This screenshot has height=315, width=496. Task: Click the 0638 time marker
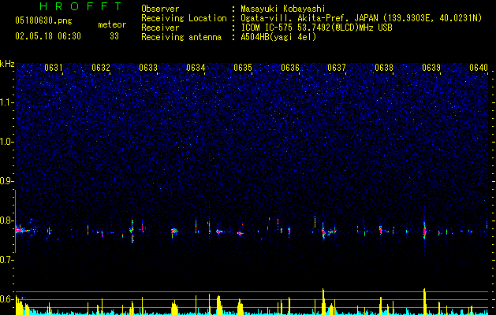[x=384, y=68]
